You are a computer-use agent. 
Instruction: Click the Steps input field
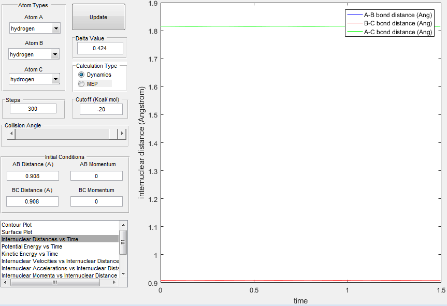pyautogui.click(x=33, y=109)
